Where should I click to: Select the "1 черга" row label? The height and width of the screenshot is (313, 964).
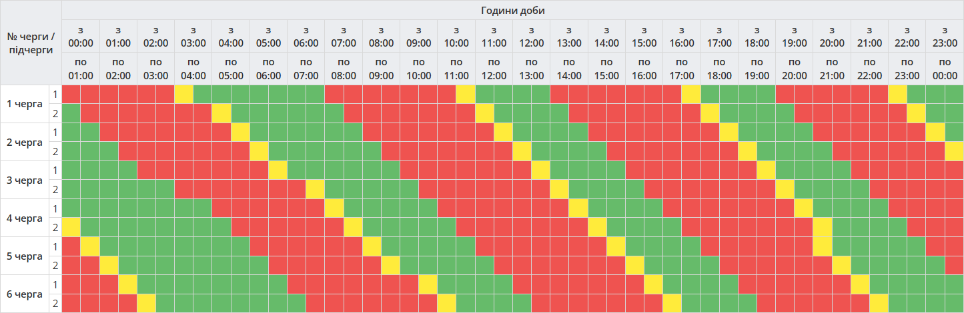pyautogui.click(x=24, y=104)
